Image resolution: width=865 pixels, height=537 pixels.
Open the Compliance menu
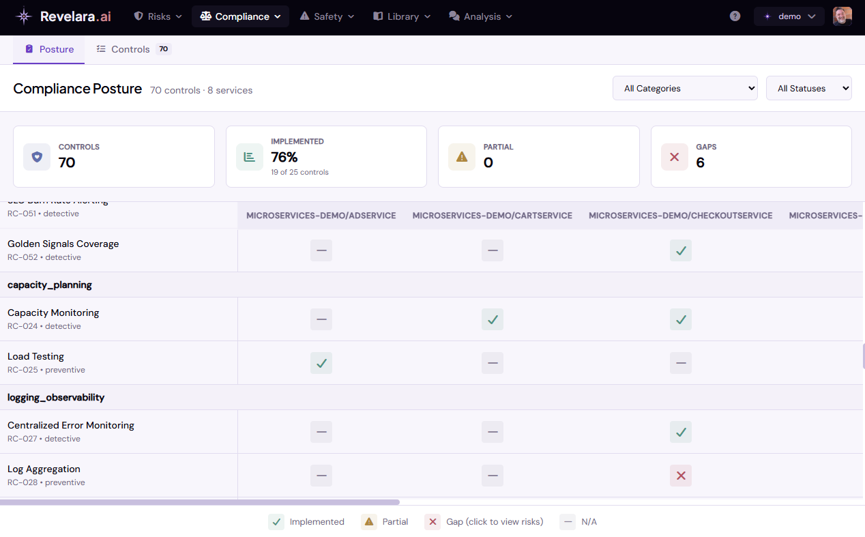pos(240,16)
